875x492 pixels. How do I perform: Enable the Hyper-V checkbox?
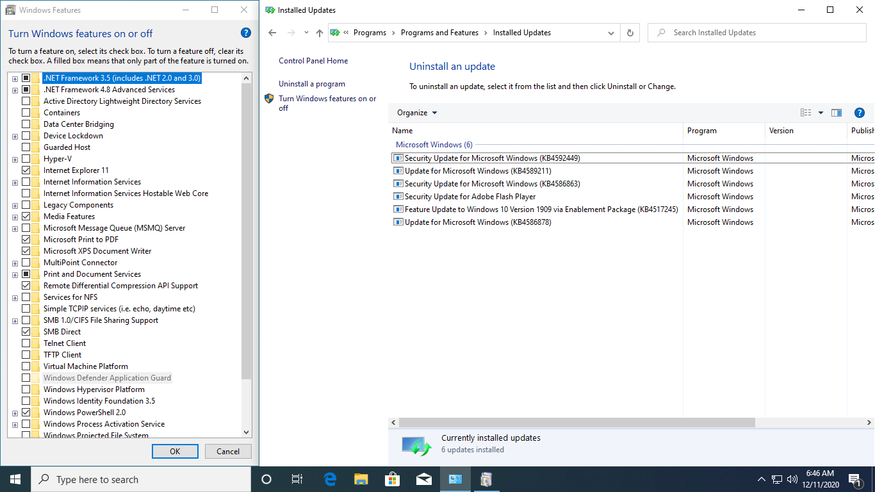pos(26,159)
